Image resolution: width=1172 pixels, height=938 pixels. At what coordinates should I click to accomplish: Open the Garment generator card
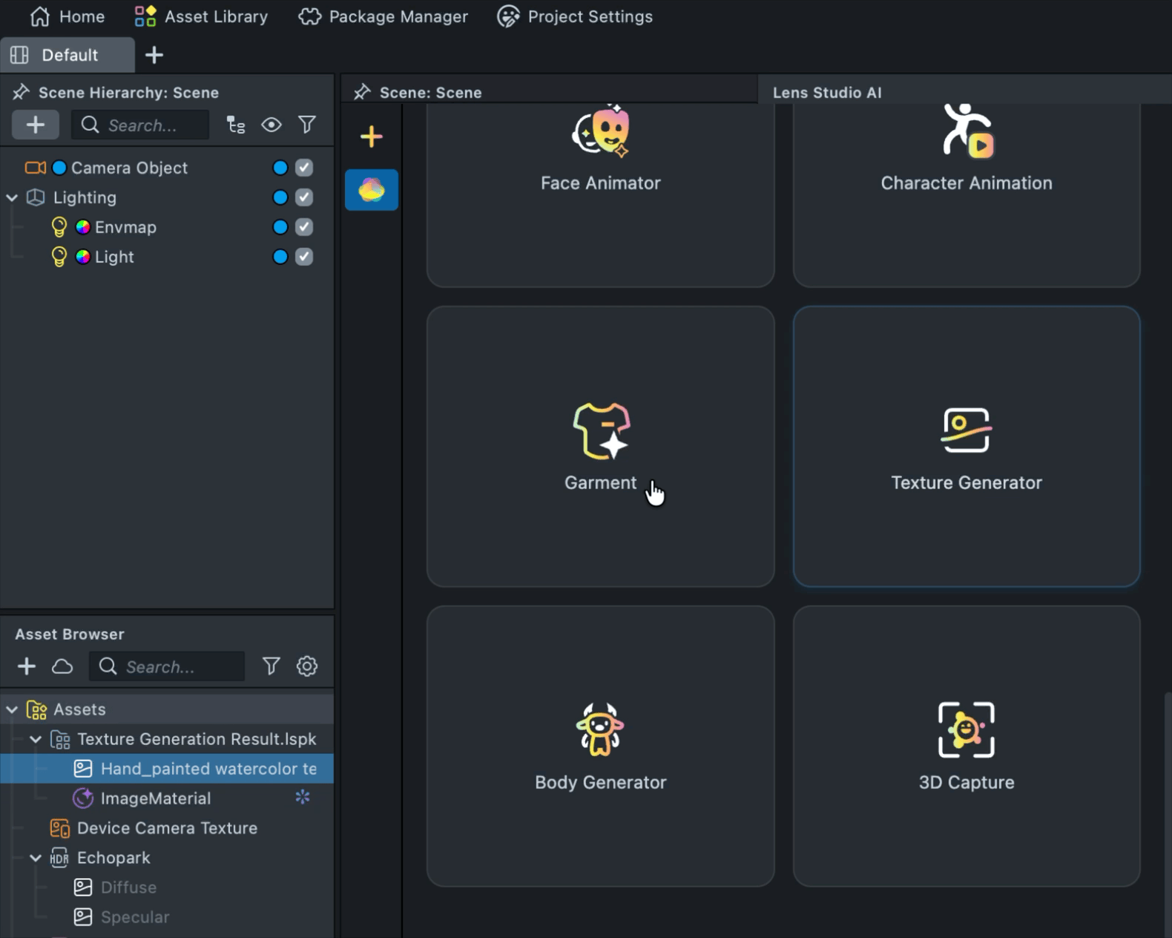coord(600,446)
